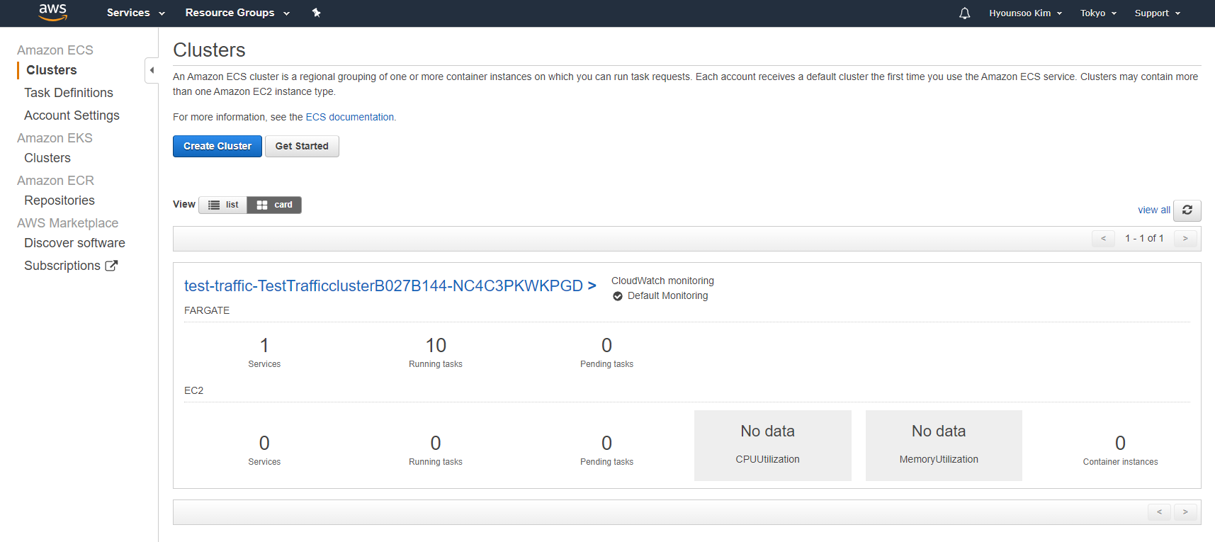The image size is (1215, 542).
Task: Open the Tokyo region selector
Action: pos(1098,13)
